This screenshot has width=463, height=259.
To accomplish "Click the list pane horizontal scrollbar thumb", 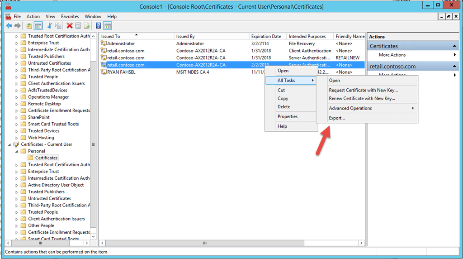I will (205, 243).
